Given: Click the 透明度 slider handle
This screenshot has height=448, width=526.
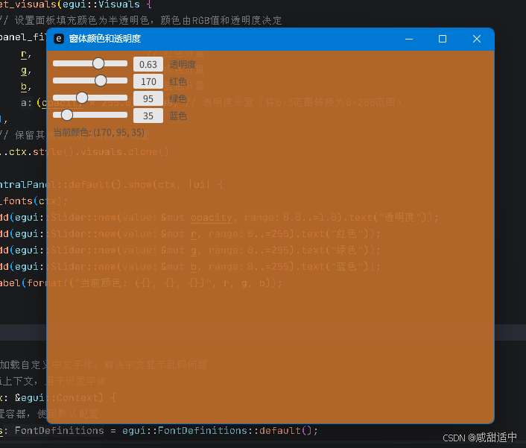Looking at the screenshot, I should click(98, 64).
